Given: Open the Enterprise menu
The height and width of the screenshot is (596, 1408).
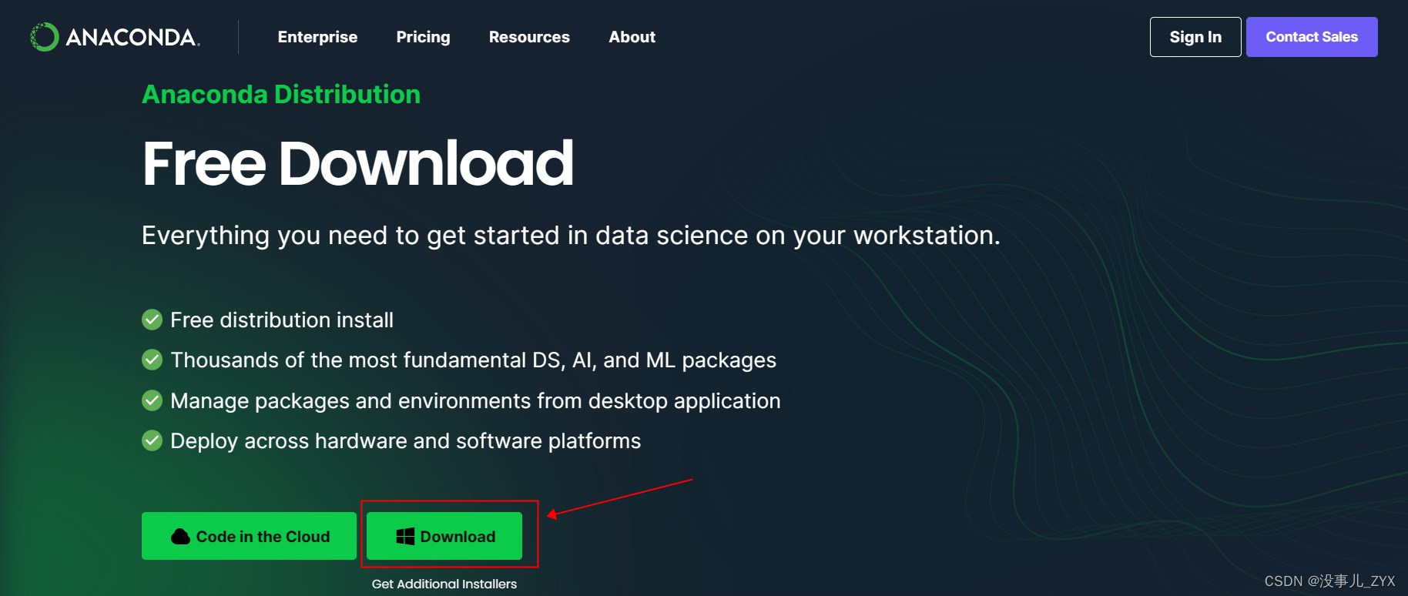Looking at the screenshot, I should [x=317, y=37].
